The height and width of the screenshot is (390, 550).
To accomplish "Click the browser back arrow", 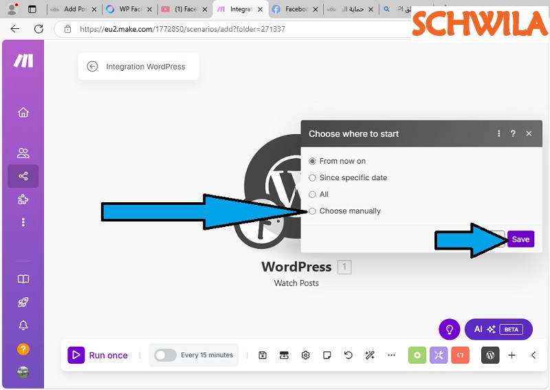I will click(15, 29).
